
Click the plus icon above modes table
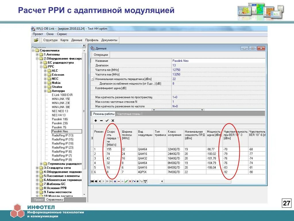tap(96, 121)
